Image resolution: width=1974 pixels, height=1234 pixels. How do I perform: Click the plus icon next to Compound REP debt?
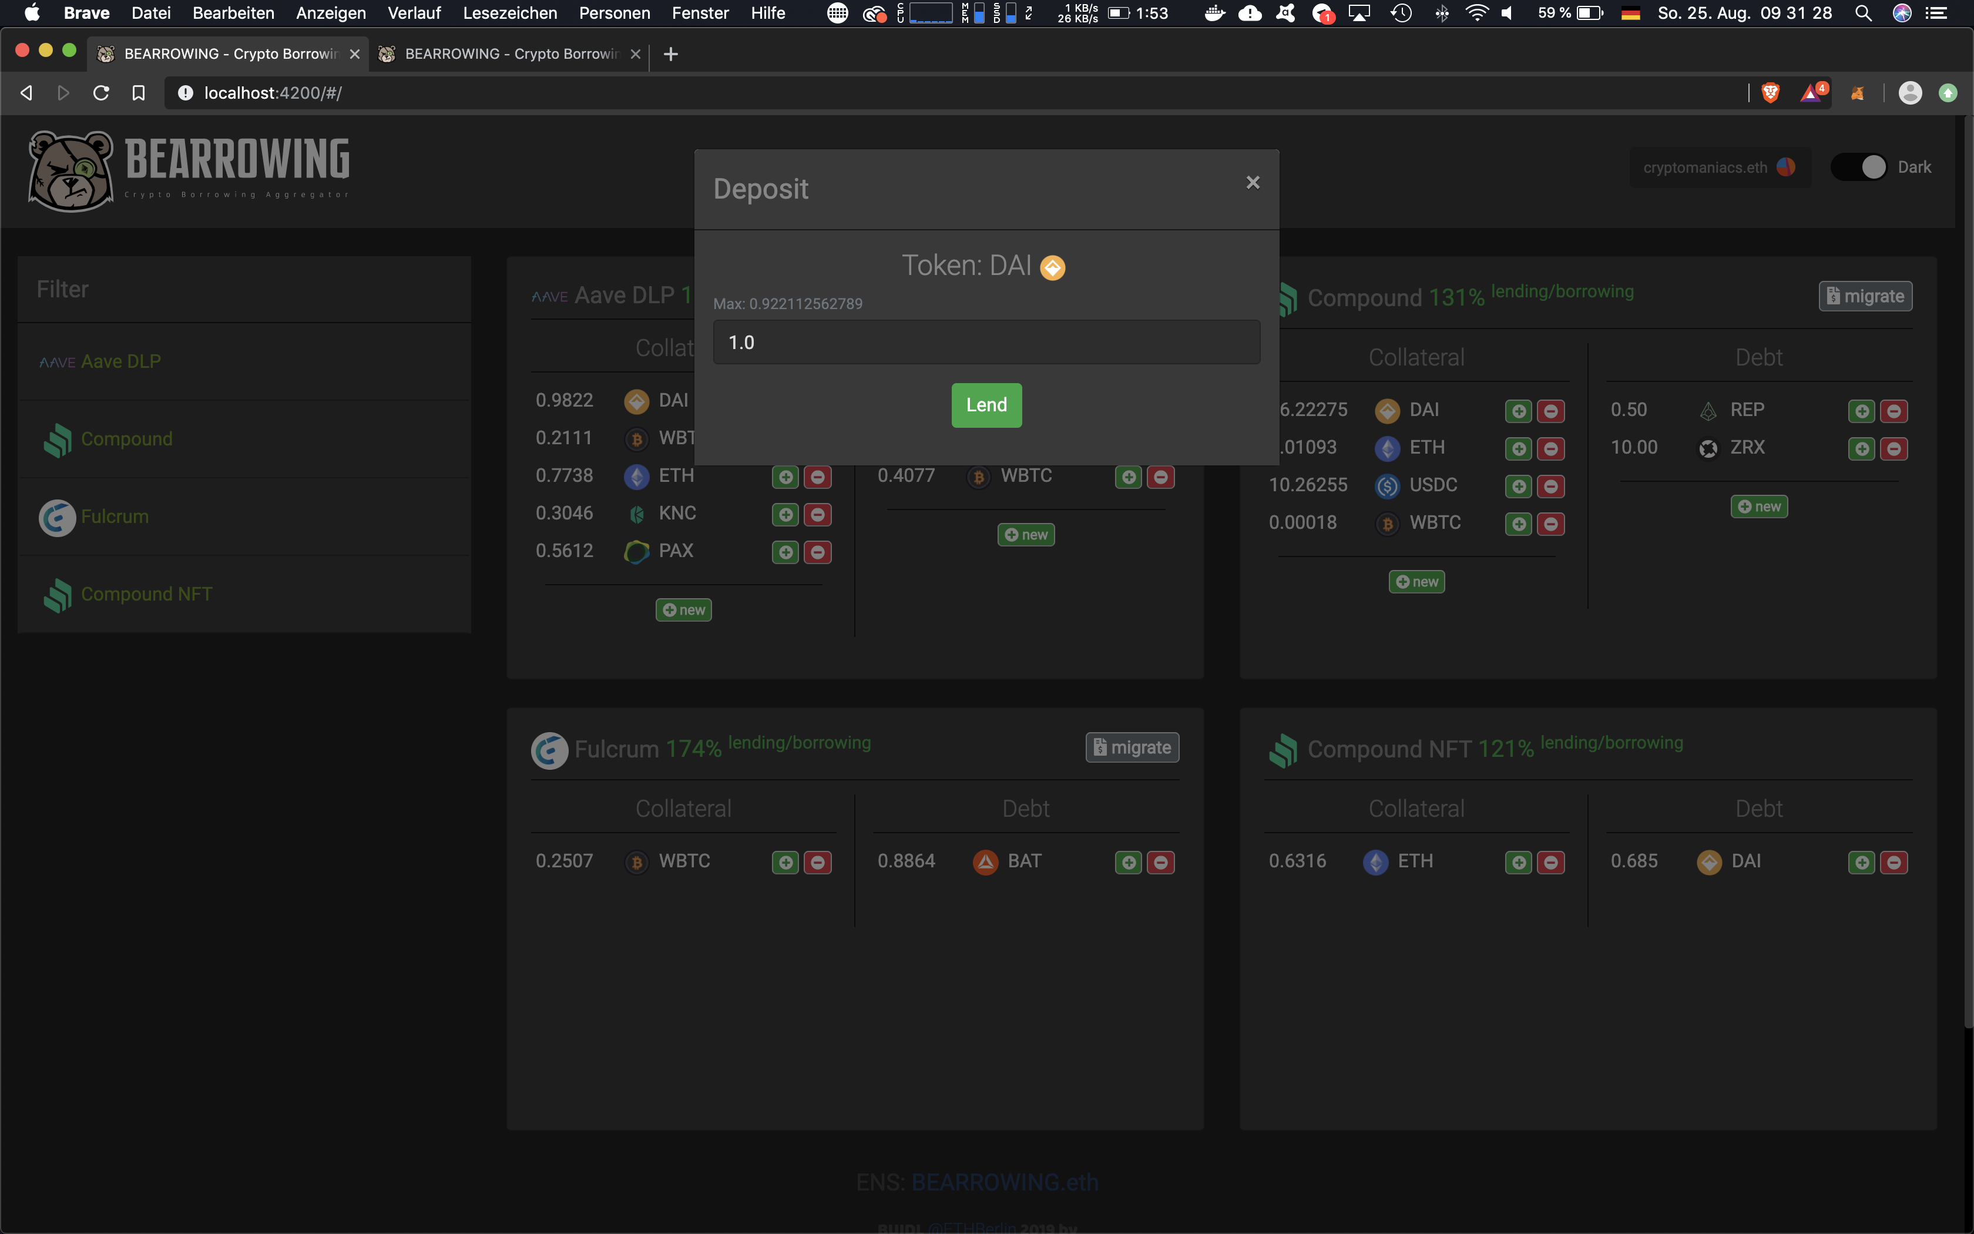coord(1861,411)
